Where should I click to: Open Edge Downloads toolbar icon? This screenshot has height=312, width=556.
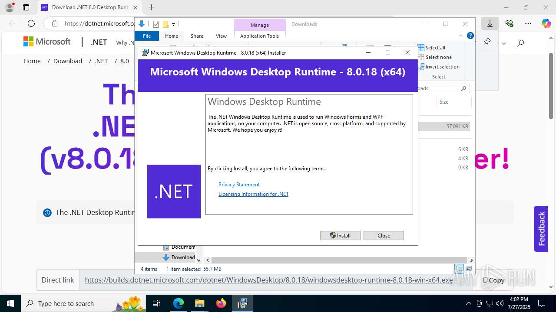click(x=490, y=23)
